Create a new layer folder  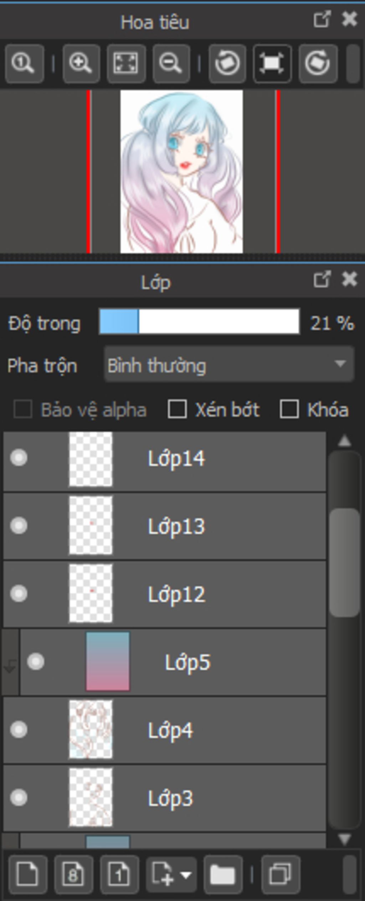point(223,874)
